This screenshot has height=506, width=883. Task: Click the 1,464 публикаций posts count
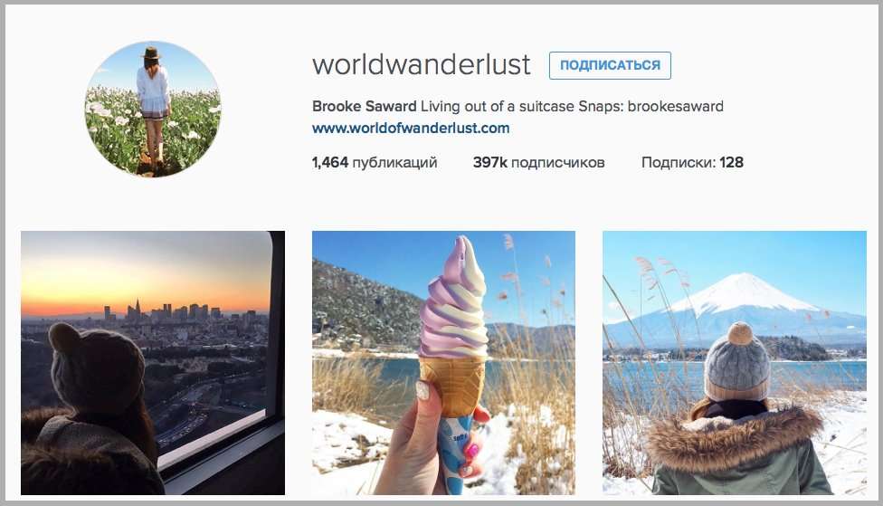click(x=375, y=163)
